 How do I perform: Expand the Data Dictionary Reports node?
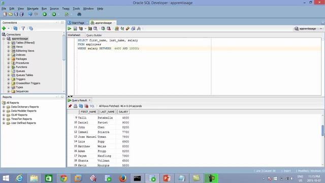click(4, 107)
